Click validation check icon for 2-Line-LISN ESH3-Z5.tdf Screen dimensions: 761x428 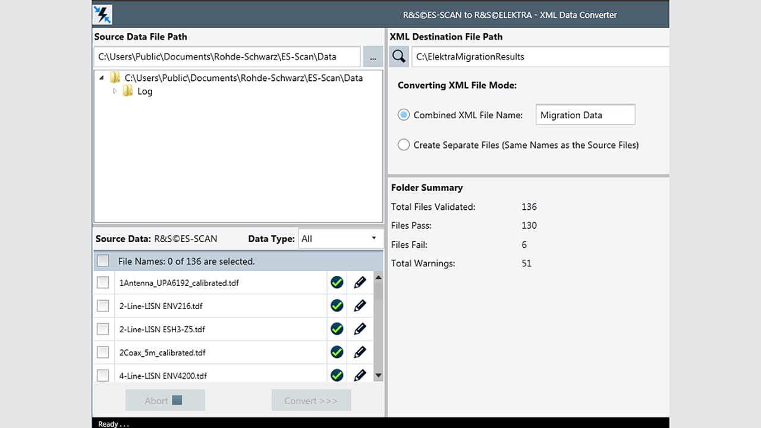pos(337,329)
